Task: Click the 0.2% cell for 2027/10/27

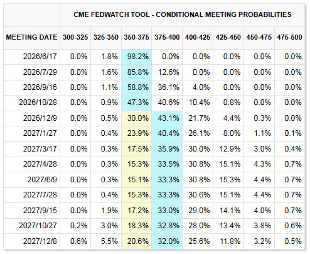Action: coord(75,226)
